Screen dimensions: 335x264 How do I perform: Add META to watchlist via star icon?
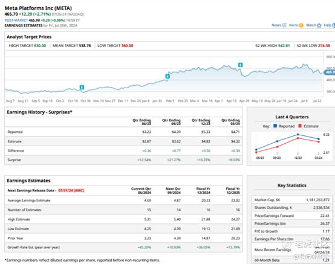(x=319, y=25)
